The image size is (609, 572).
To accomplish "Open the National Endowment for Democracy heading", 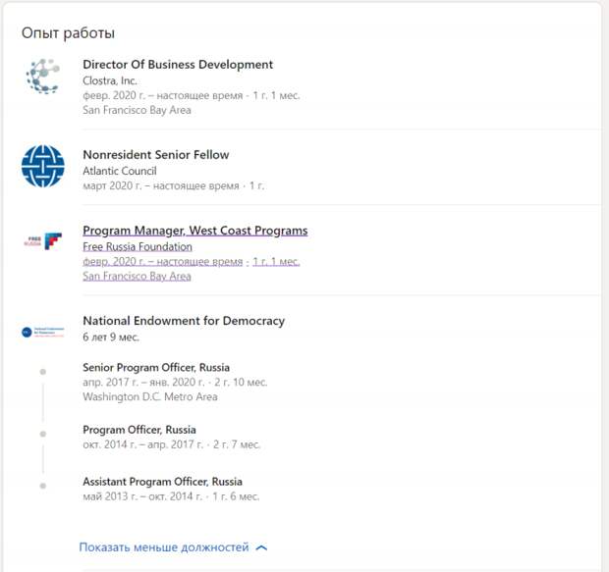I will coord(184,321).
